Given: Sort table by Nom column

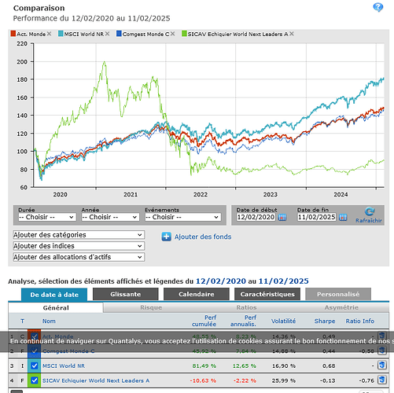Looking at the screenshot, I should click(49, 321).
